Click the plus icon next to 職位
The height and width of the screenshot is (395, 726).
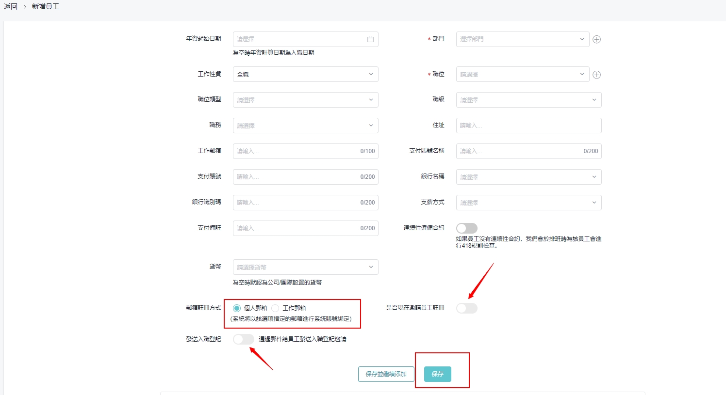(597, 75)
